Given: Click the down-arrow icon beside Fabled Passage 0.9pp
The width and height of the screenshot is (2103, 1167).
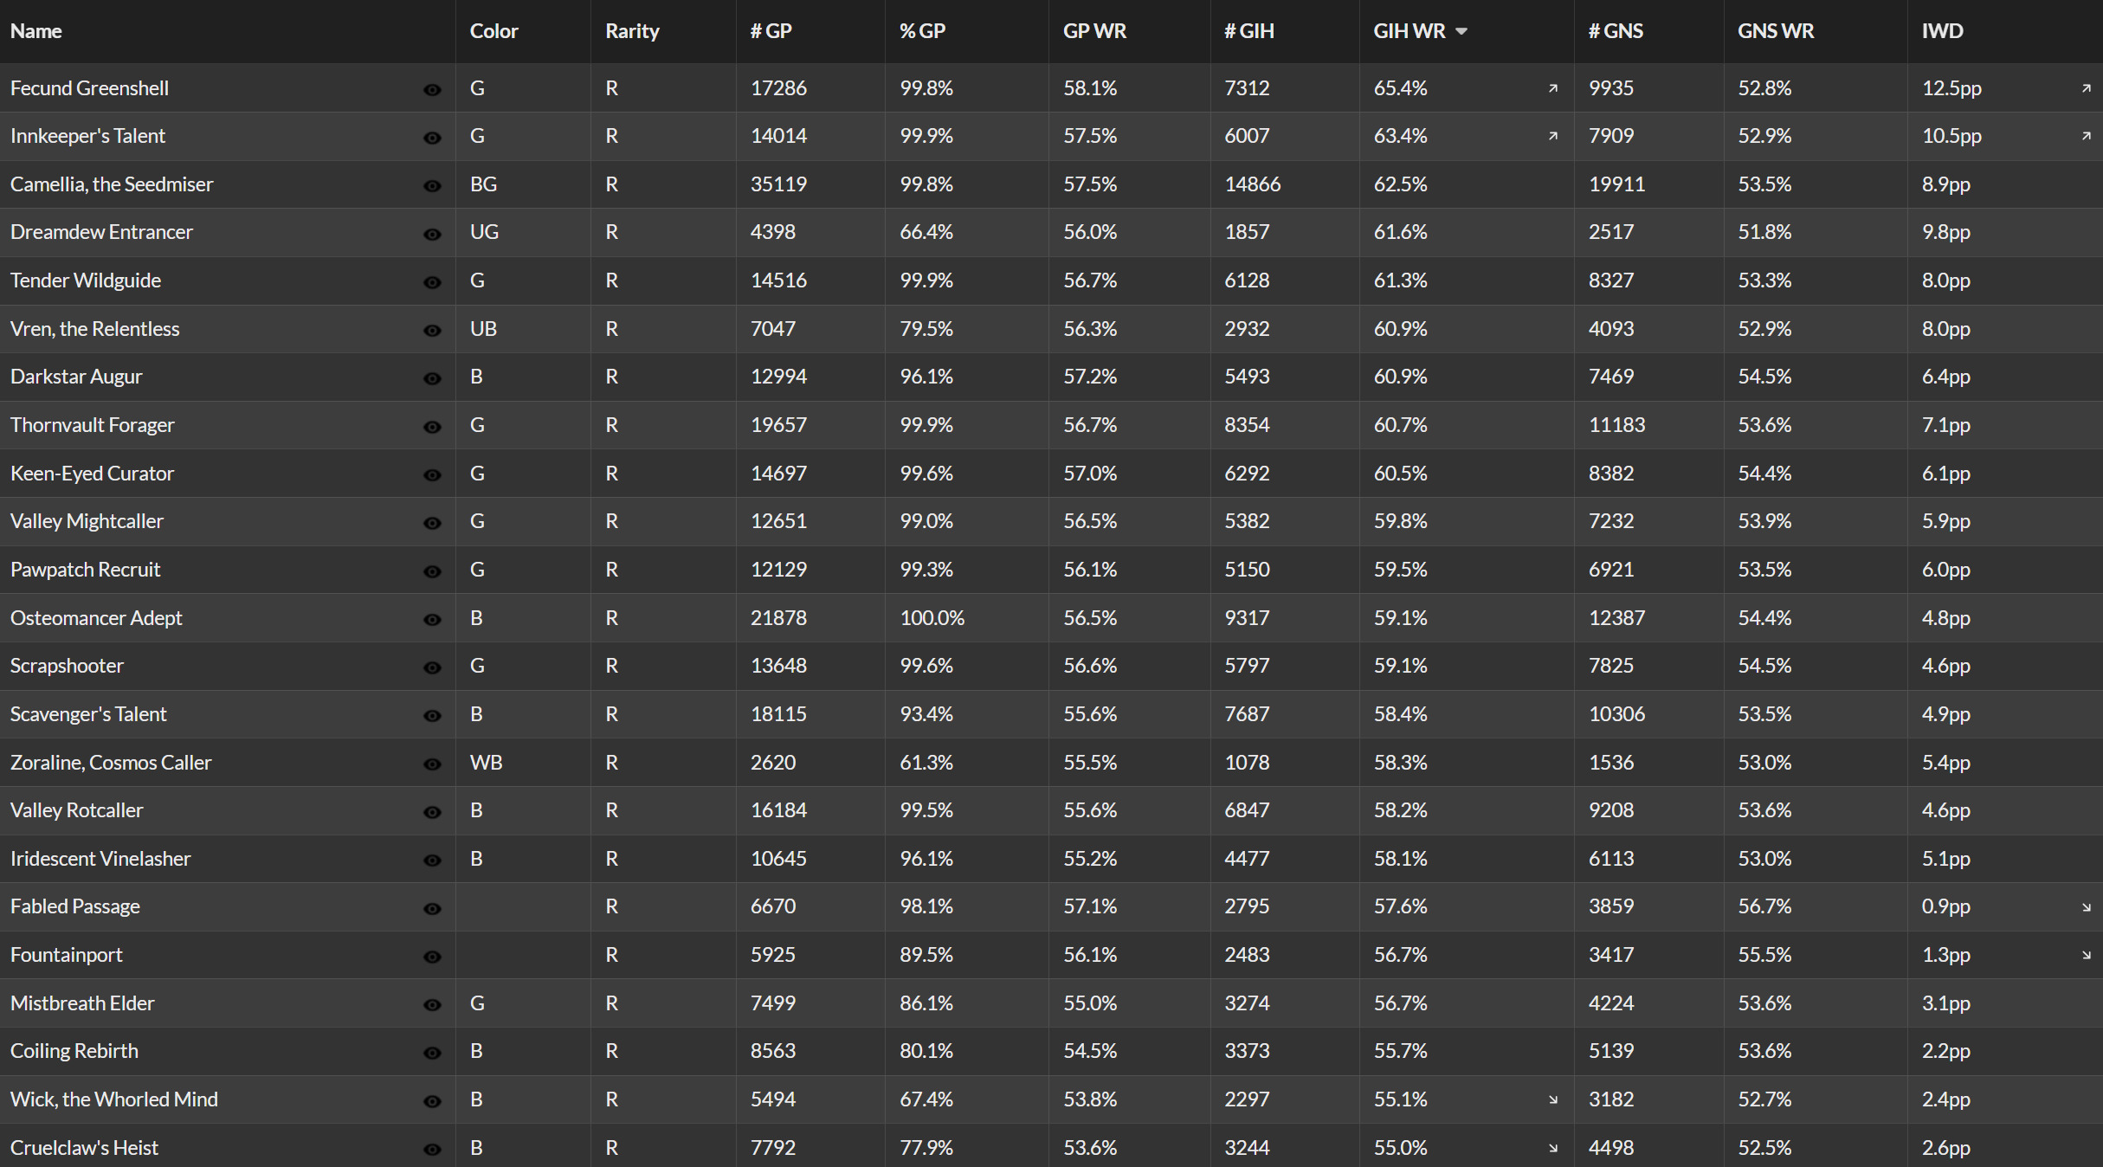Looking at the screenshot, I should pyautogui.click(x=2087, y=907).
